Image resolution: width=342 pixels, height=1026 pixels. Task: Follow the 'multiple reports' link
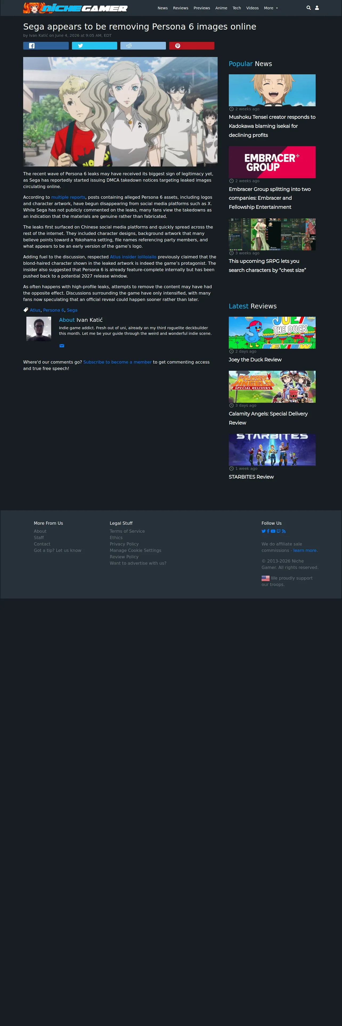68,197
